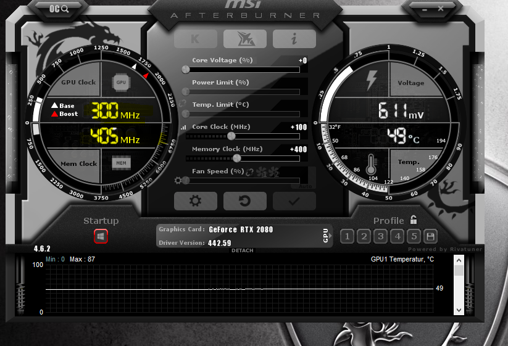This screenshot has height=346, width=508.
Task: Click the thermometer icon in the gauge
Action: coord(371,165)
